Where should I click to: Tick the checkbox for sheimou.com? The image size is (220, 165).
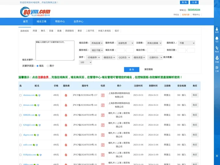tap(20, 95)
